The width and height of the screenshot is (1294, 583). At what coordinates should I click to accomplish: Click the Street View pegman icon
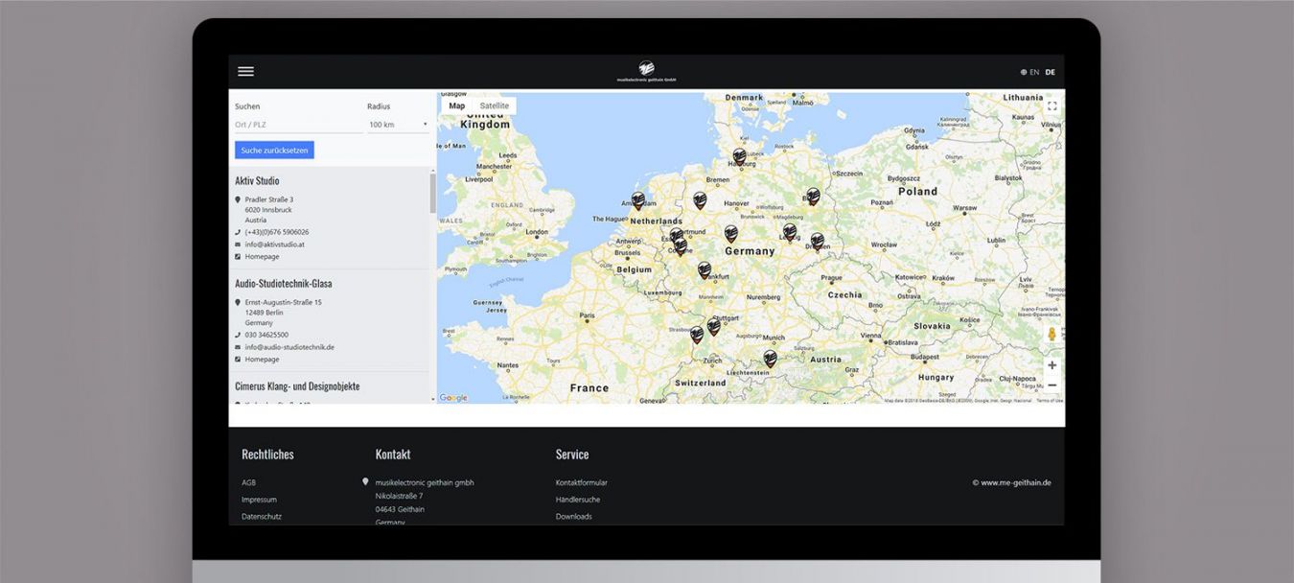tap(1051, 335)
